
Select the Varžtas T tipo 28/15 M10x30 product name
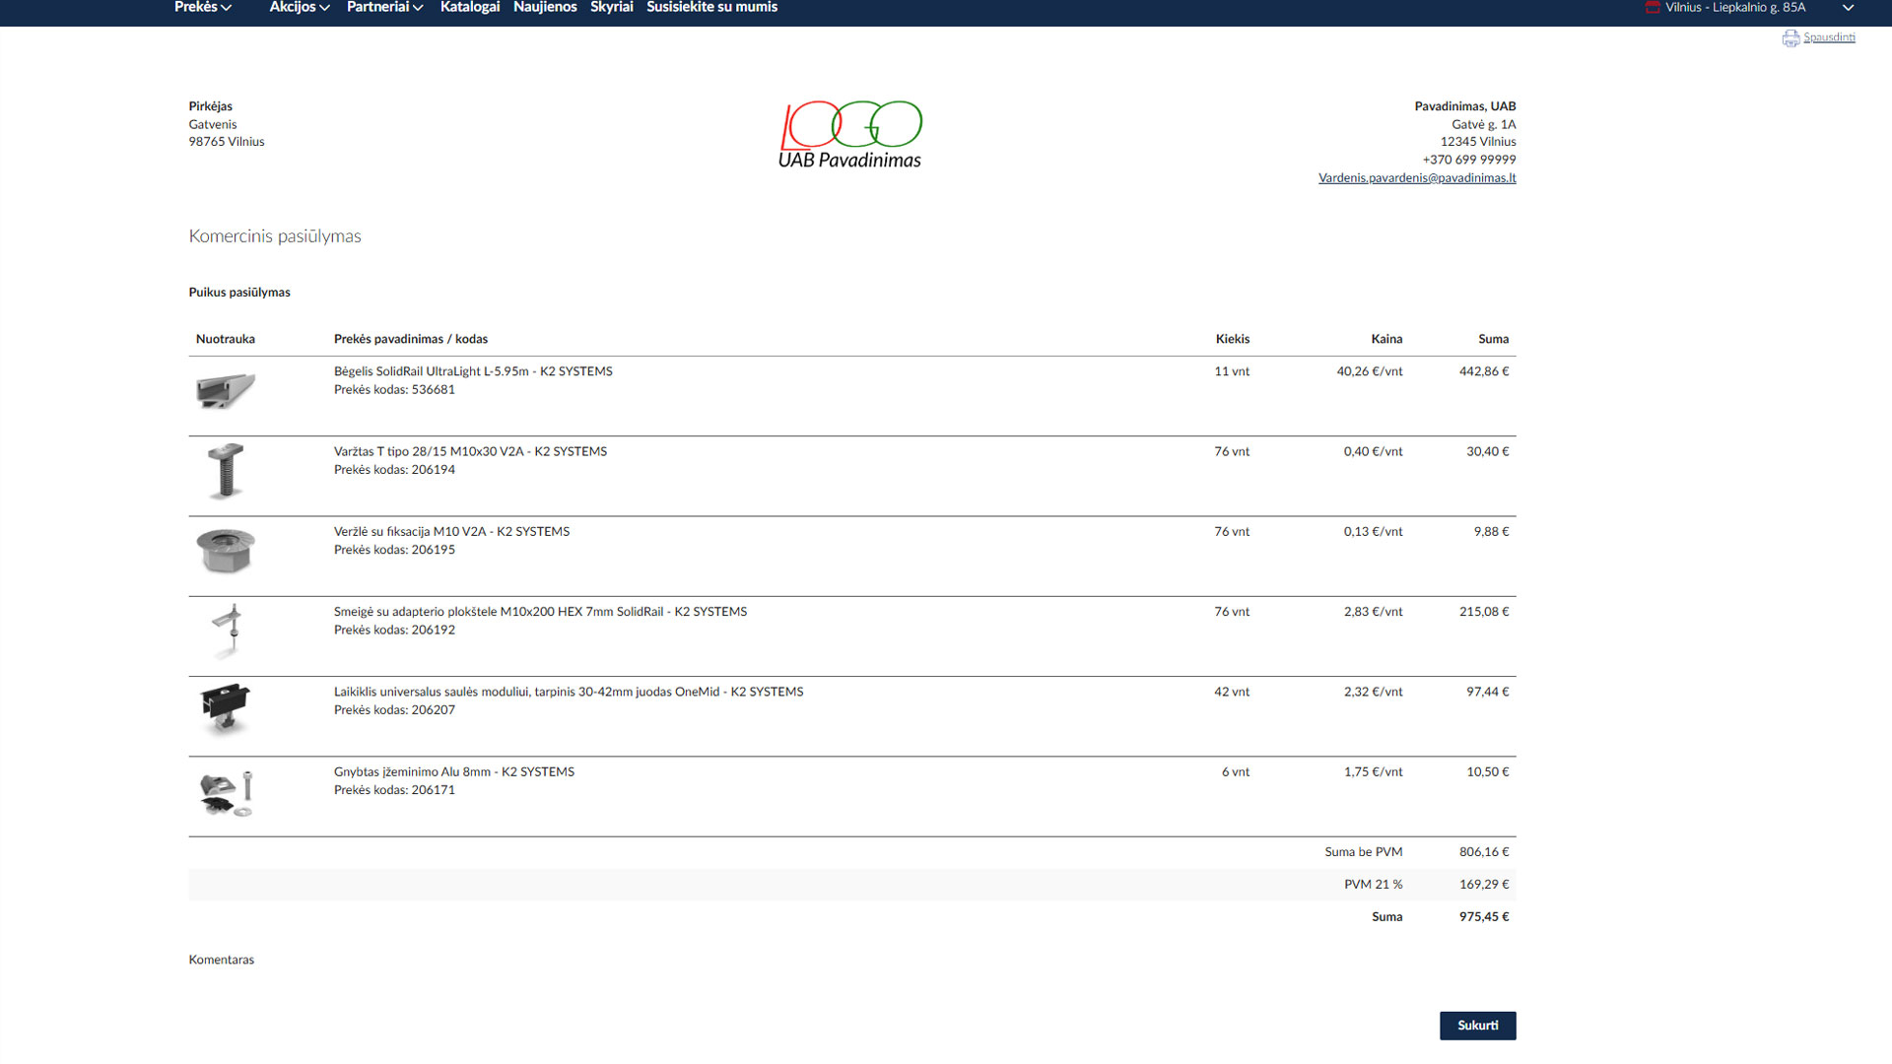pyautogui.click(x=470, y=452)
